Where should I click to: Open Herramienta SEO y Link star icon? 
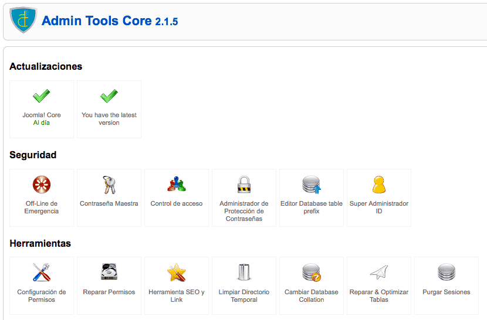[x=177, y=273]
